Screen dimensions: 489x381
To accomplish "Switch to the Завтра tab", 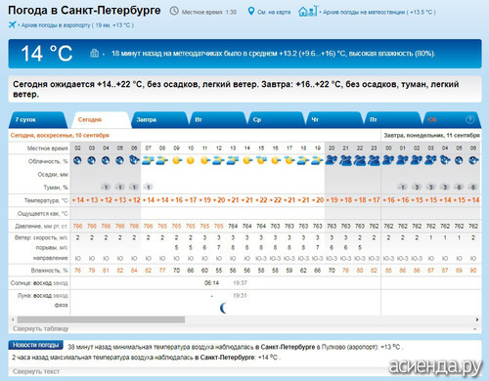I will click(159, 120).
